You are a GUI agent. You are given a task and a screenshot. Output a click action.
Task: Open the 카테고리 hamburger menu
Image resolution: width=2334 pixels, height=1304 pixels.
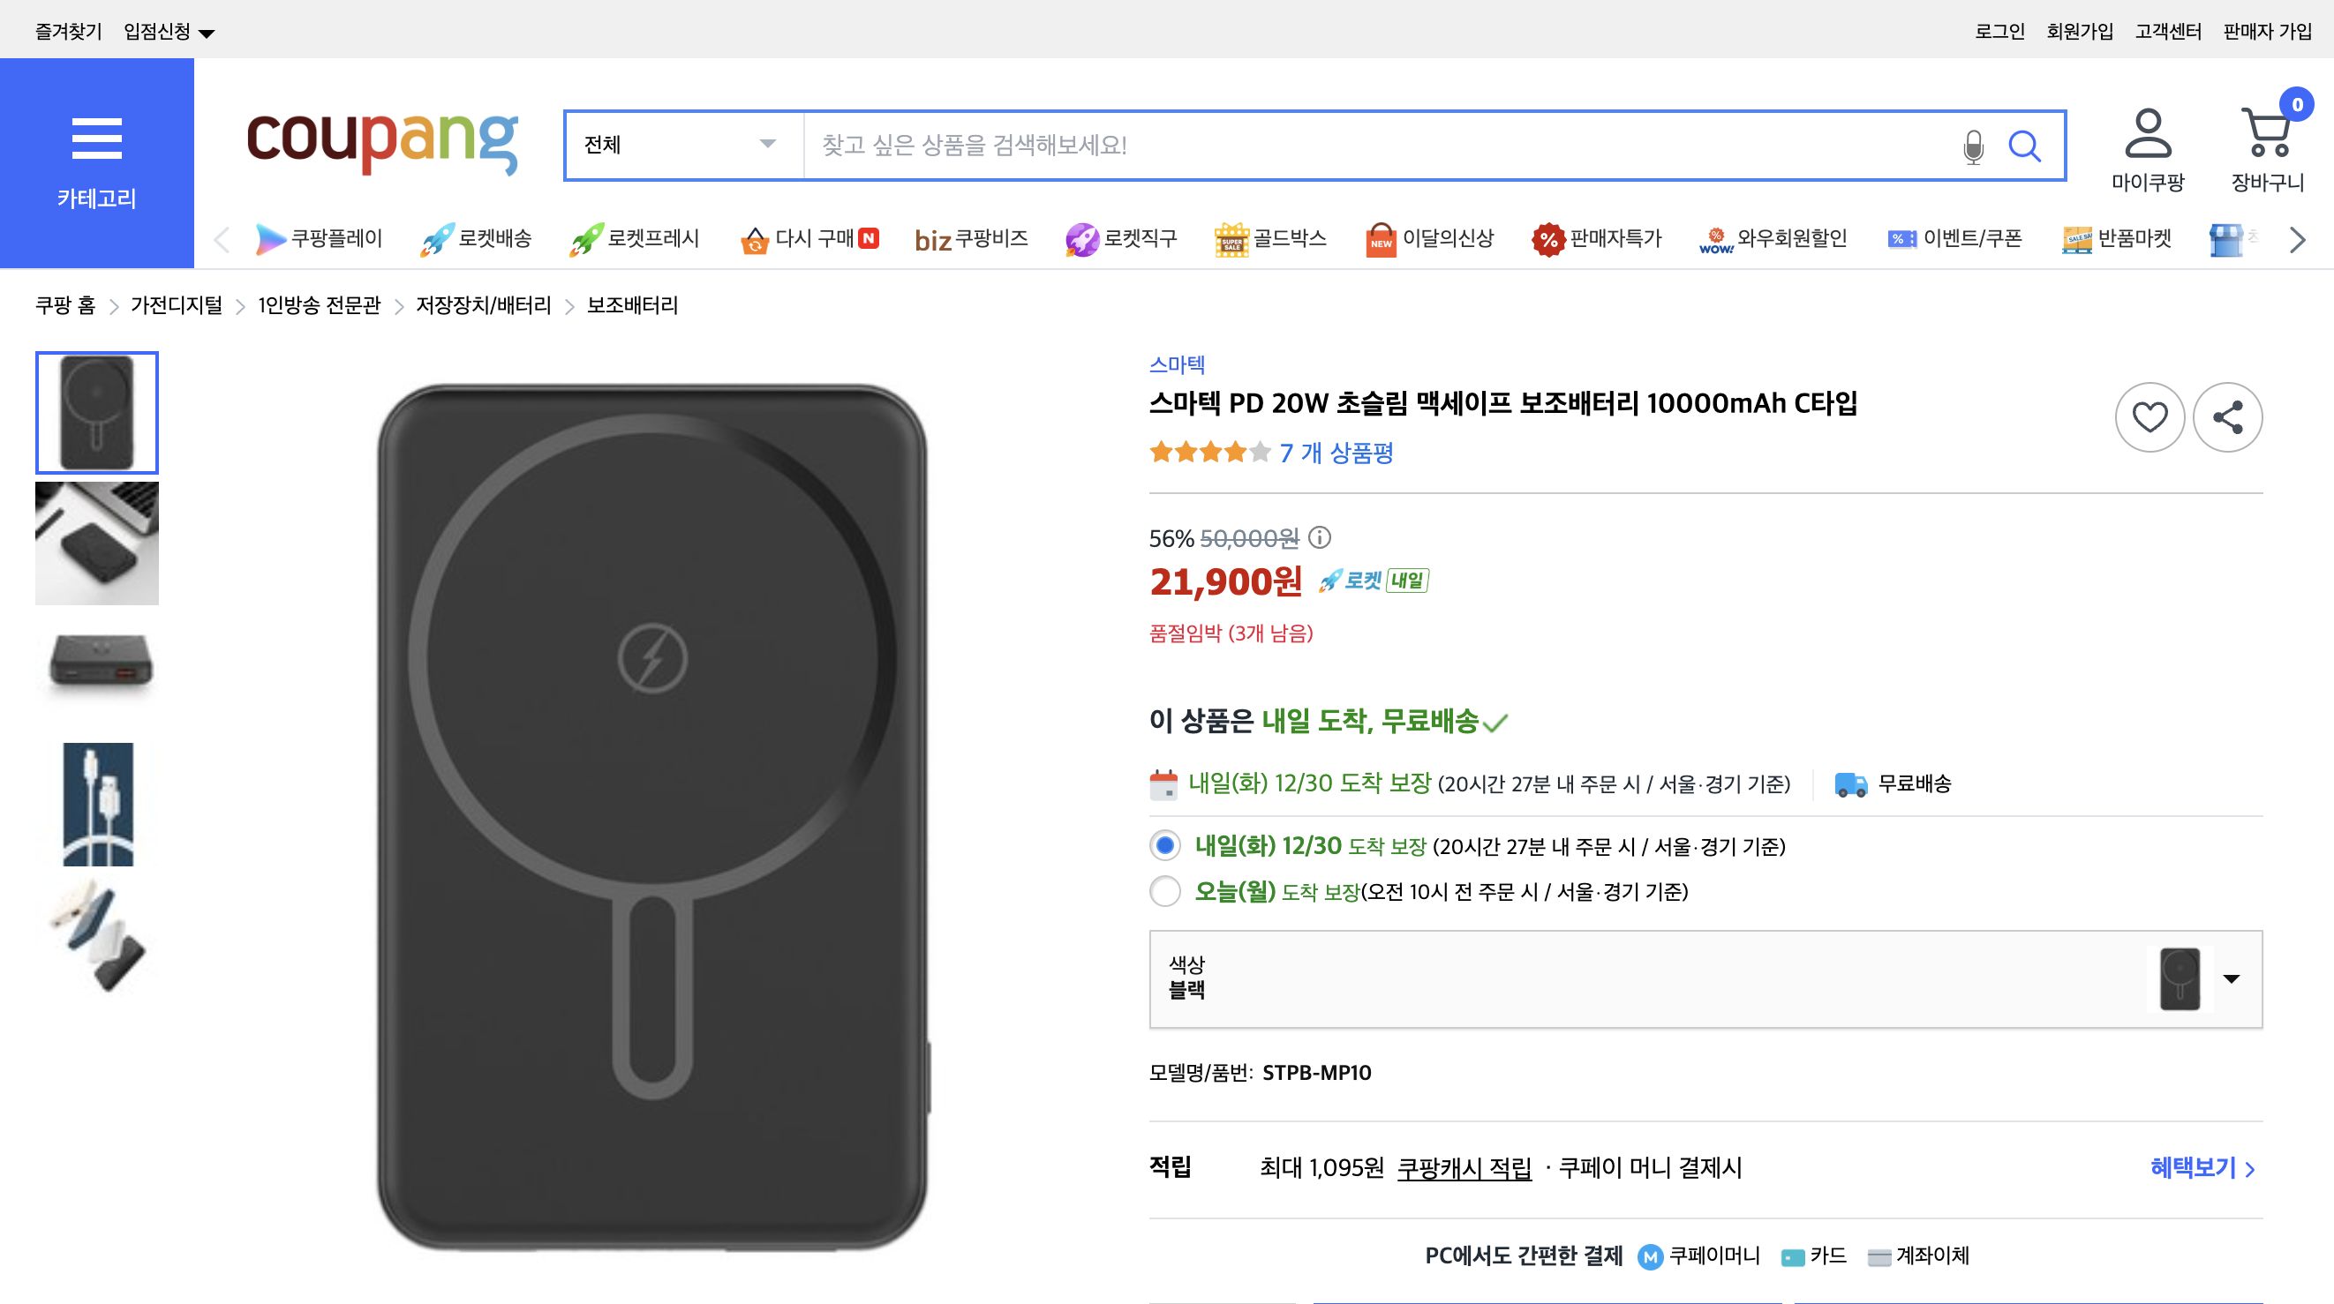[97, 138]
